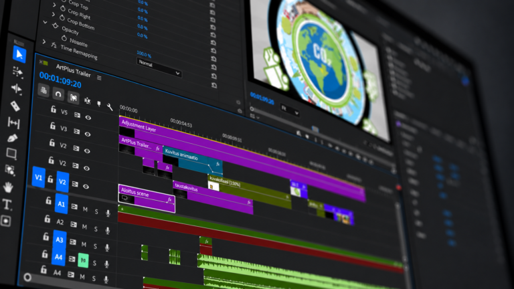Toggle sync lock on track V3
Screen dimensions: 514x289
tap(76, 131)
